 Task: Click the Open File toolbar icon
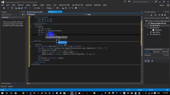click(x=16, y=8)
